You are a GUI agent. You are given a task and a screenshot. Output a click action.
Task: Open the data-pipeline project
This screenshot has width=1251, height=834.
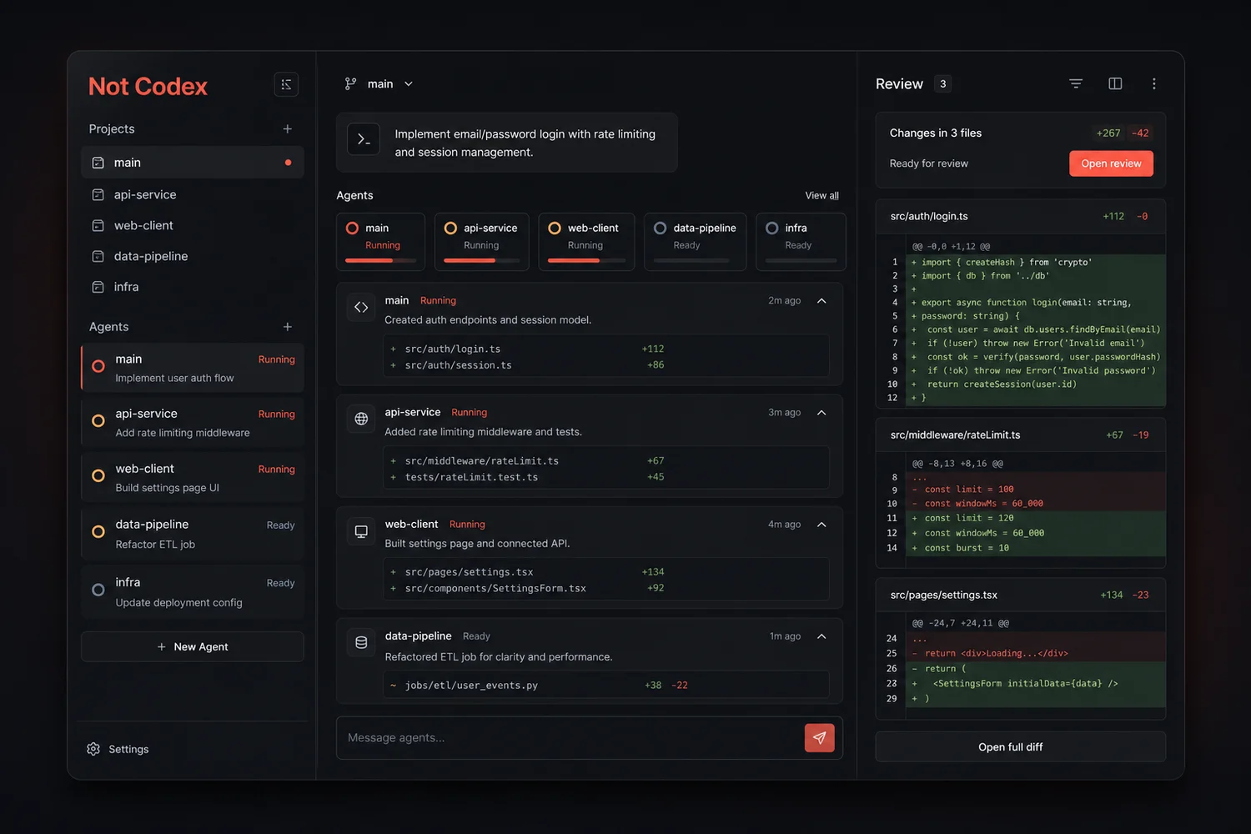tap(193, 256)
